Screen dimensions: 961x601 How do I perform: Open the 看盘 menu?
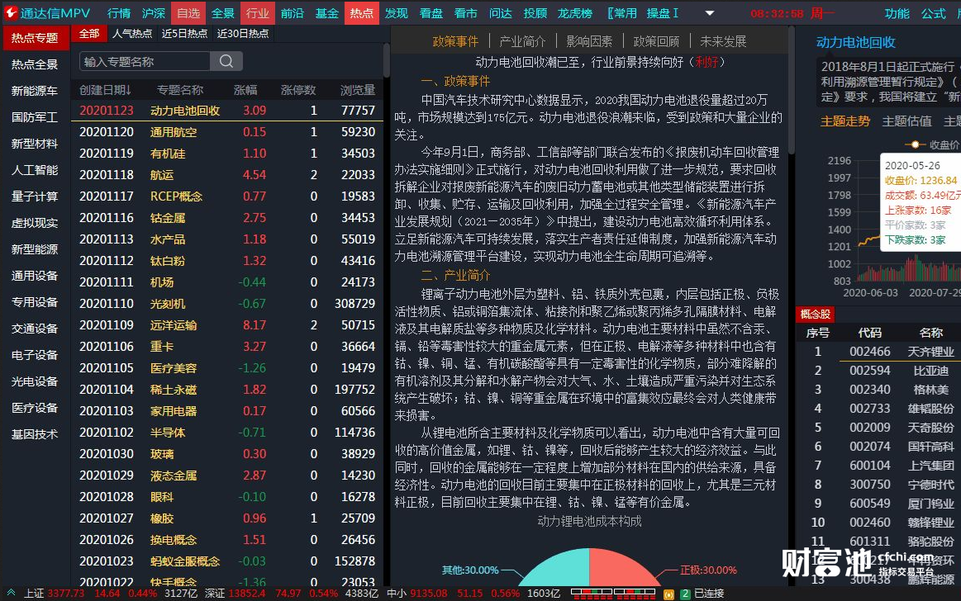point(431,13)
